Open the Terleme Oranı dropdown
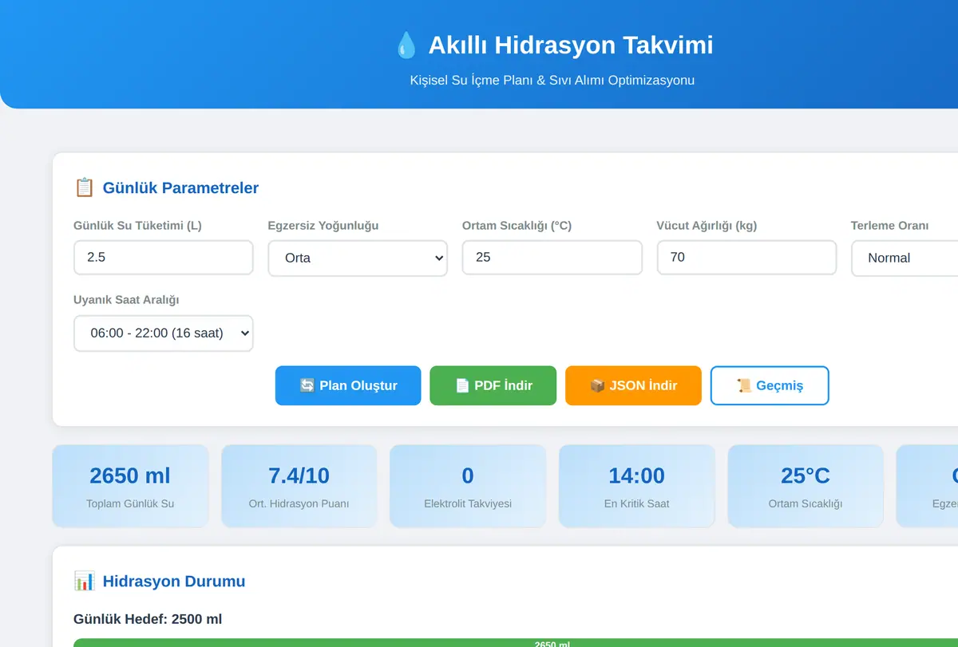Viewport: 958px width, 647px height. tap(905, 258)
